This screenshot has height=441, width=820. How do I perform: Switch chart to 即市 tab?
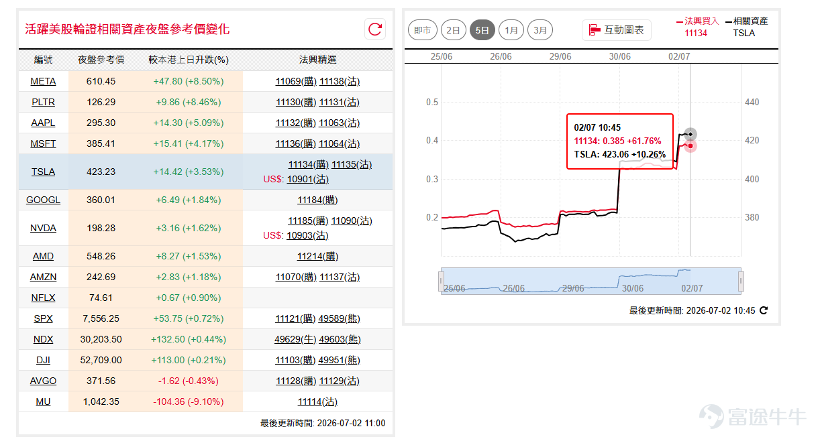pos(423,30)
